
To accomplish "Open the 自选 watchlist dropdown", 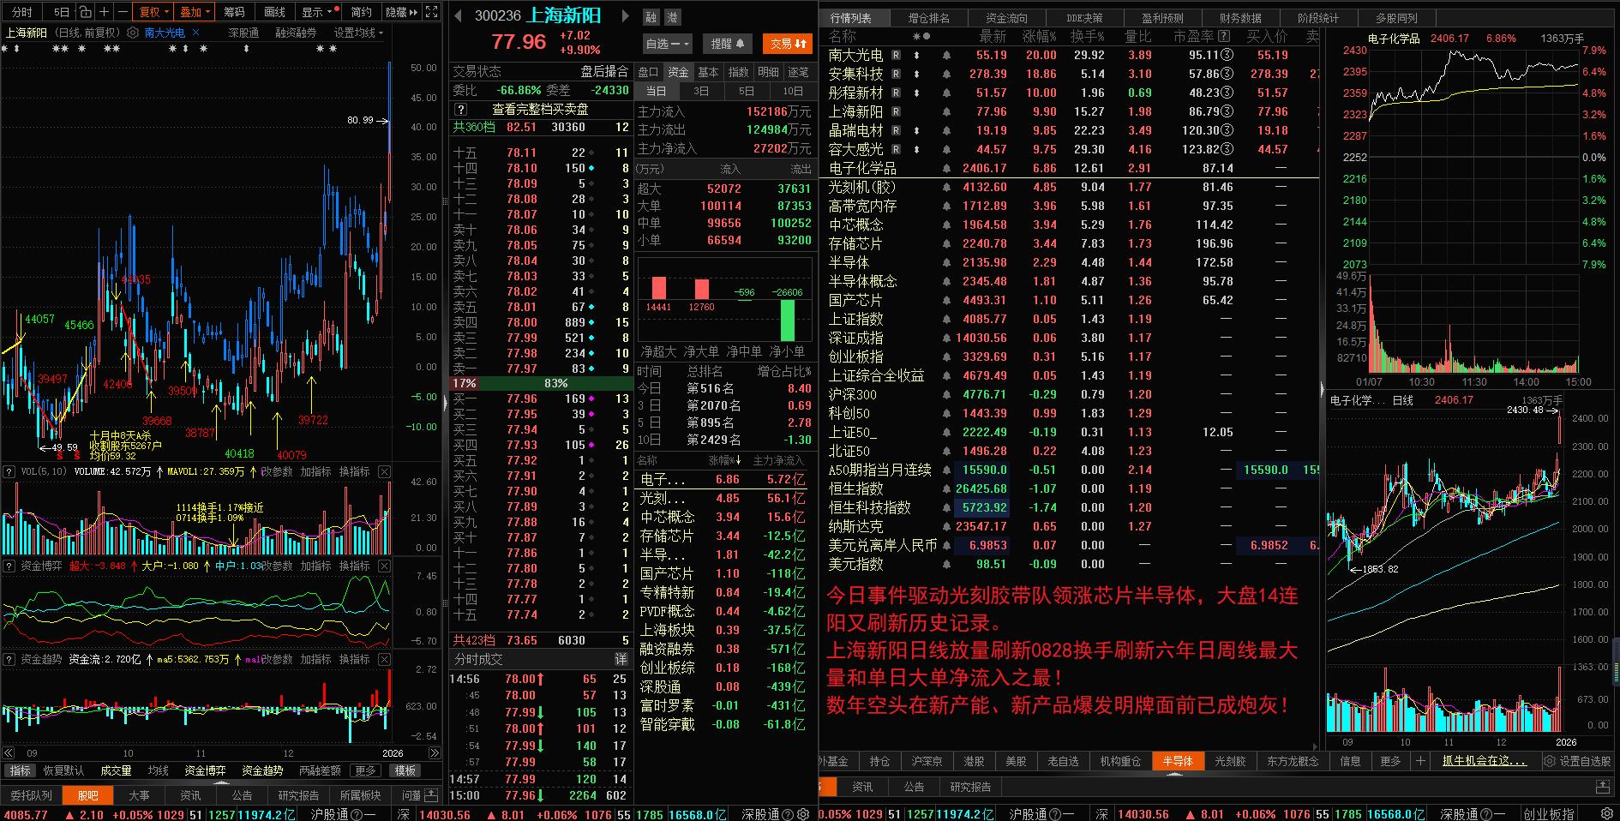I will (x=667, y=44).
